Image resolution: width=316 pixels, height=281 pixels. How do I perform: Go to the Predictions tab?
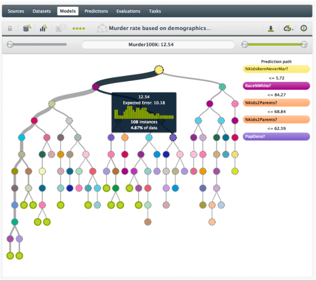pyautogui.click(x=96, y=11)
